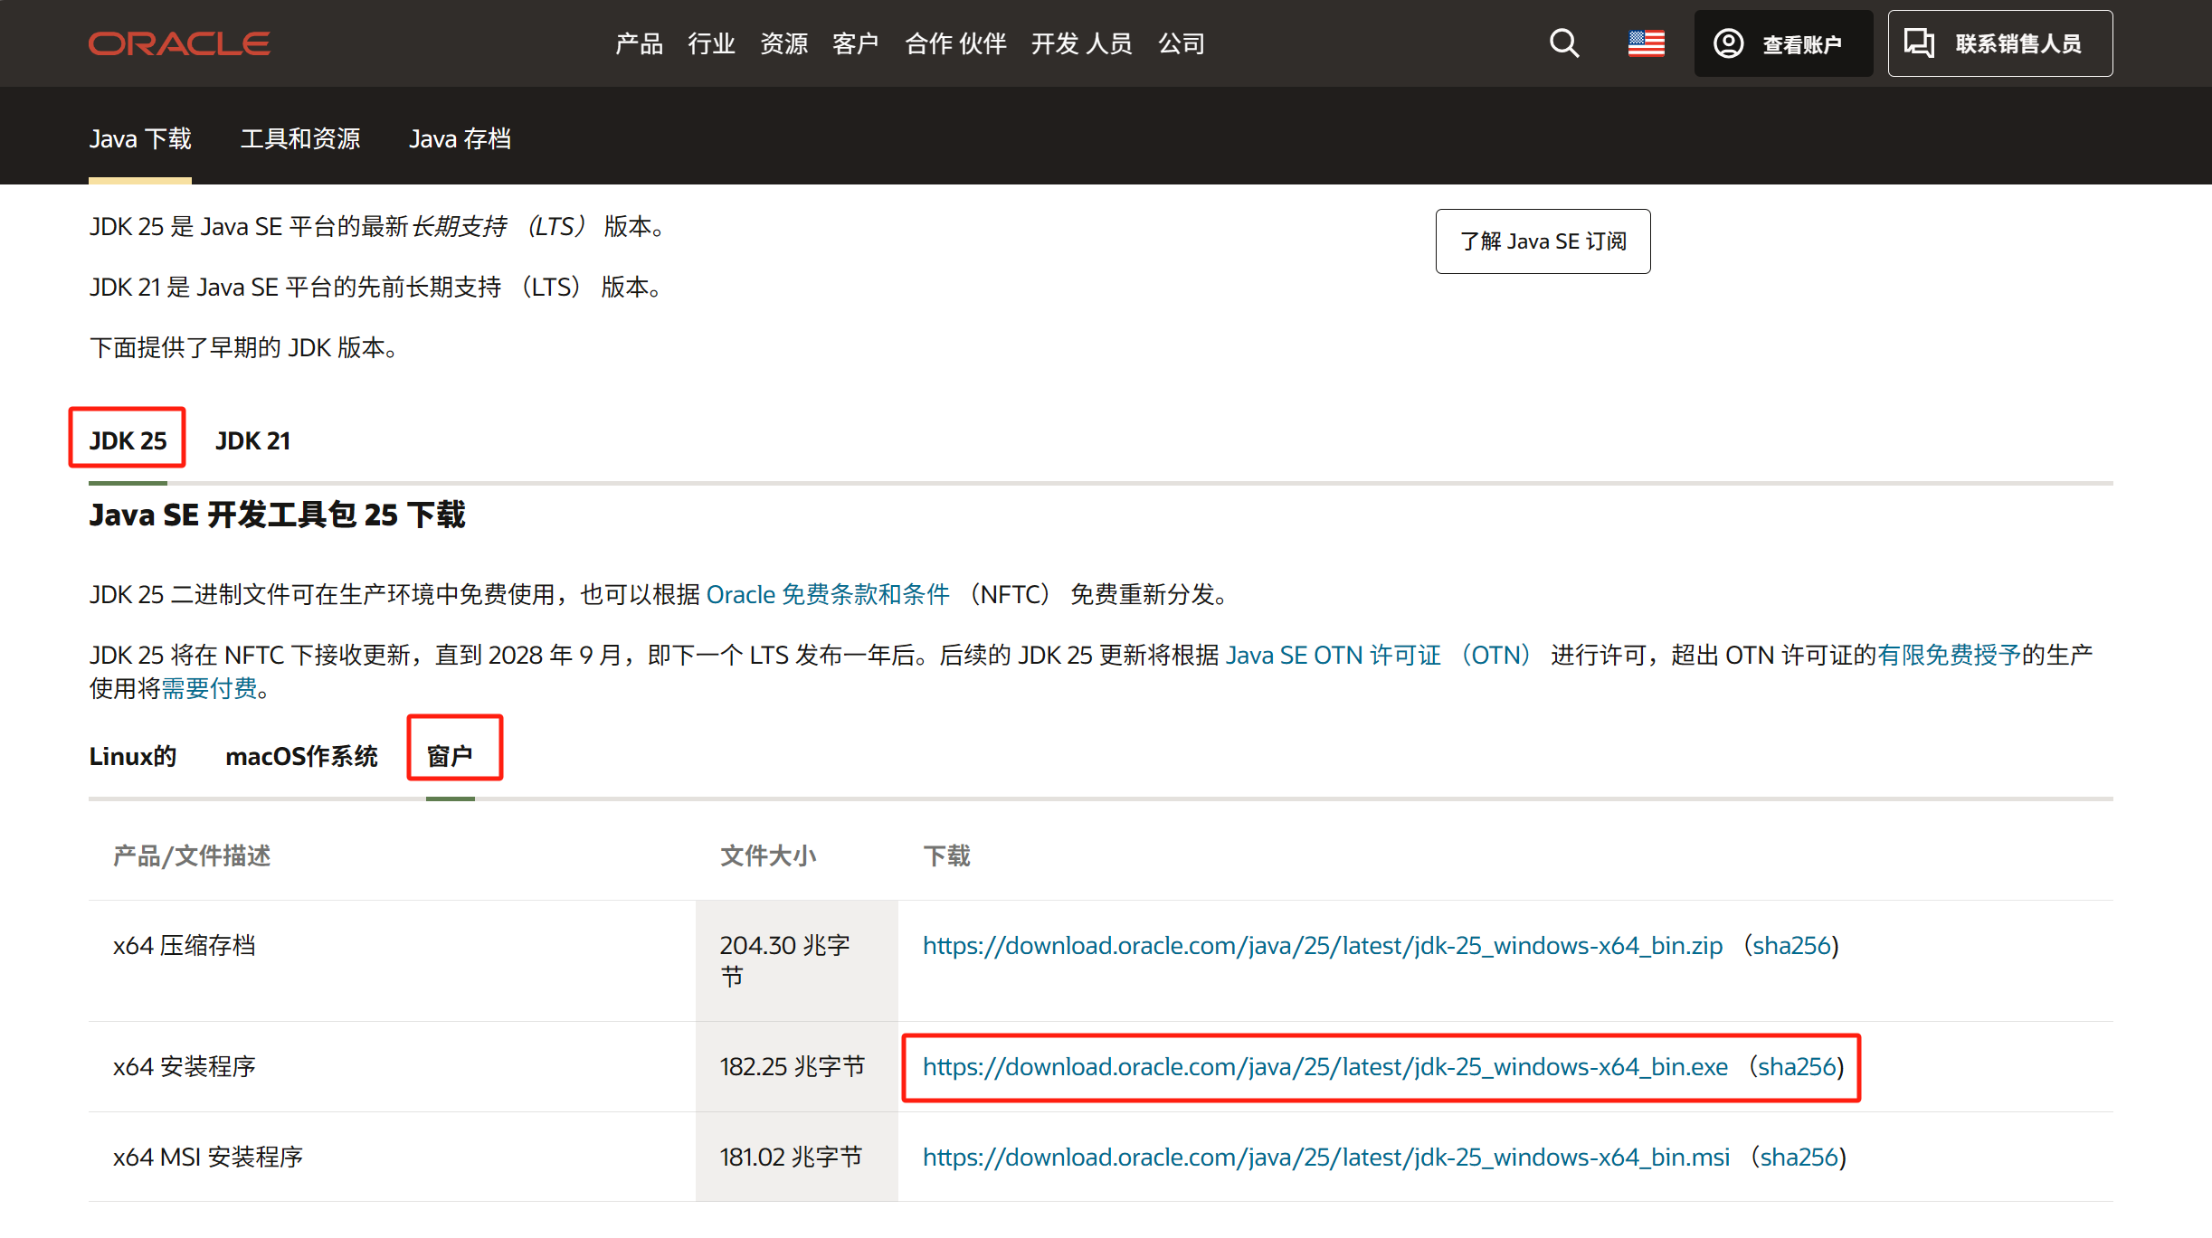Switch to the 工具和资源 tab
2212x1238 pixels.
[x=299, y=138]
